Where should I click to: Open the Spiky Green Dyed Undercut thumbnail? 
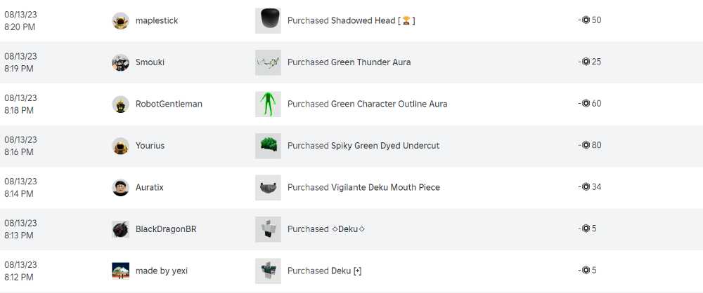tap(268, 146)
